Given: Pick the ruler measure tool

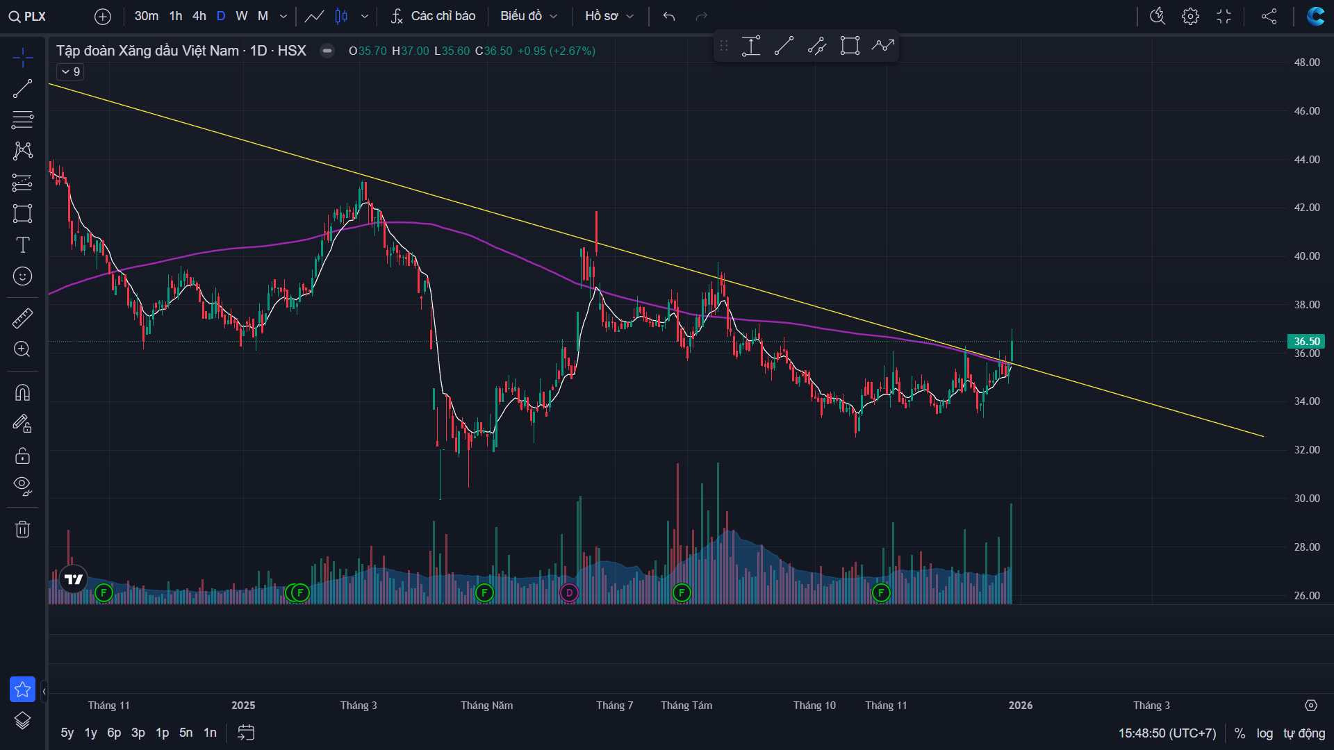Looking at the screenshot, I should point(22,318).
